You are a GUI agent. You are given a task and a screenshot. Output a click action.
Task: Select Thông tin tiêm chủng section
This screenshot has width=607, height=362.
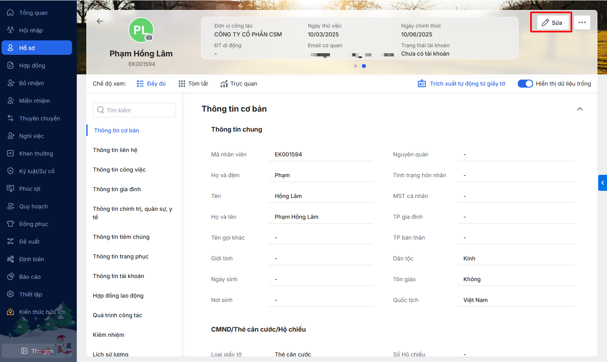[x=121, y=237]
